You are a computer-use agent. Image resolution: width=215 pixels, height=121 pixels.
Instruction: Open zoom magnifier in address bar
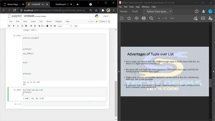91,10
